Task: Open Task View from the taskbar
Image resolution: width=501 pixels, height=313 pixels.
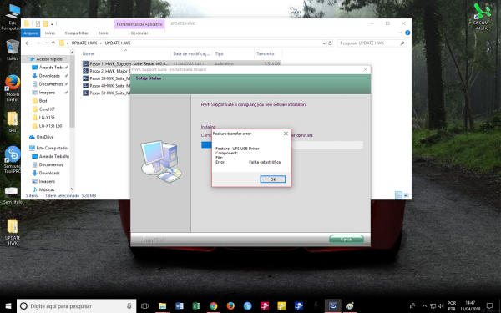Action: coord(144,306)
